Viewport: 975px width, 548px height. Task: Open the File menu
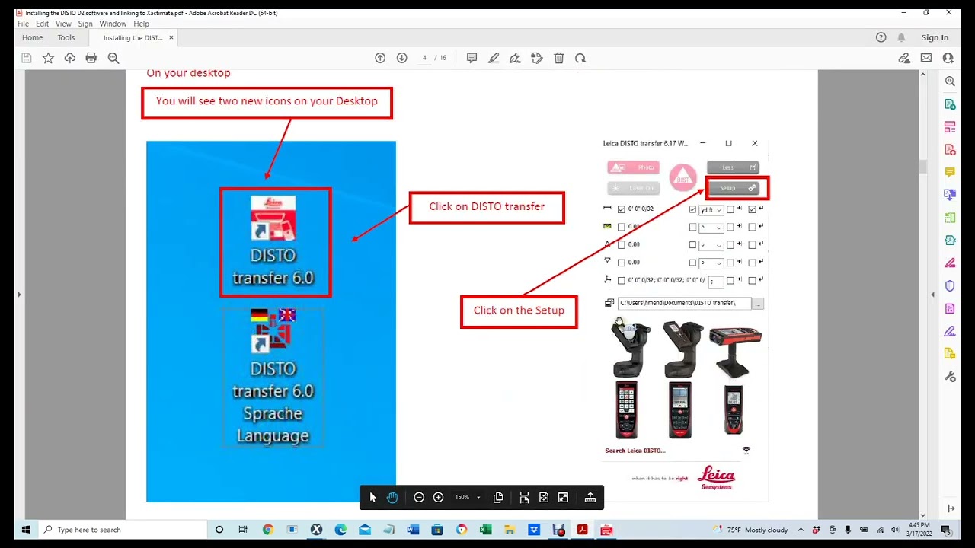point(24,24)
